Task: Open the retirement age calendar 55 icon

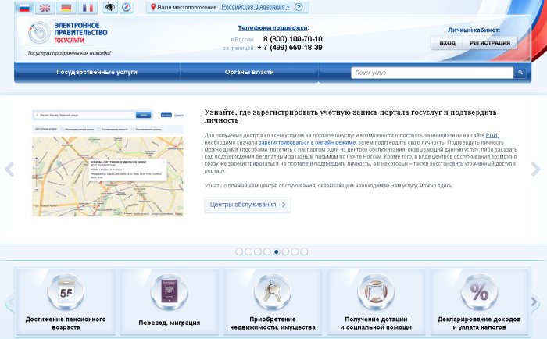Action: [x=66, y=292]
